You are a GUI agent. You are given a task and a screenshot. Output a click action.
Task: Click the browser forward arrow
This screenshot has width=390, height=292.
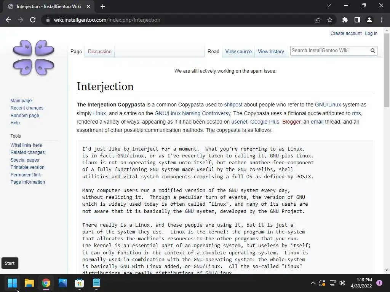click(x=21, y=20)
